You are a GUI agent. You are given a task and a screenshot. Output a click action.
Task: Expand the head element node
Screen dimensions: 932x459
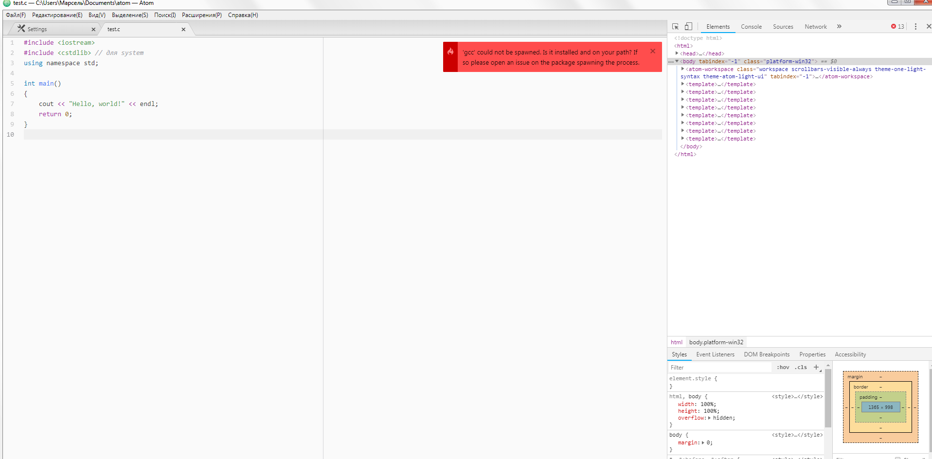coord(677,53)
